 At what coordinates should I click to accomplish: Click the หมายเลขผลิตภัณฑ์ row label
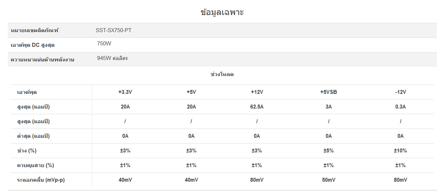[x=35, y=31]
